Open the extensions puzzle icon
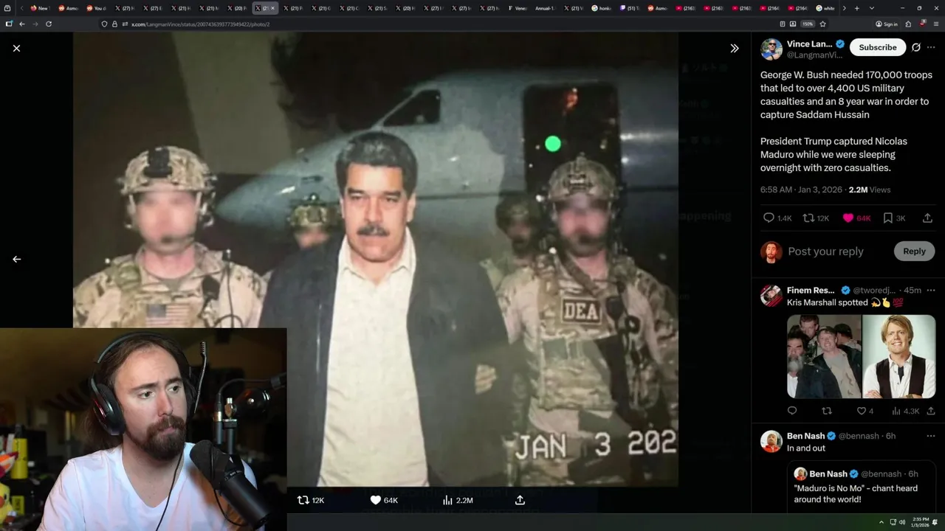This screenshot has height=531, width=945. click(x=909, y=24)
